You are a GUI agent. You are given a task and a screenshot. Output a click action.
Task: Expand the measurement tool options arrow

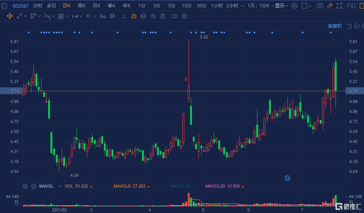[x=67, y=16]
